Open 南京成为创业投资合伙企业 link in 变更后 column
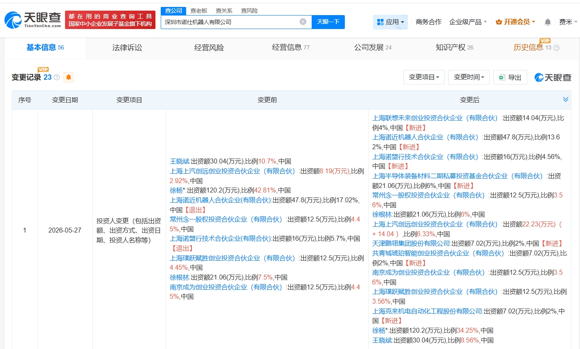 (x=429, y=273)
